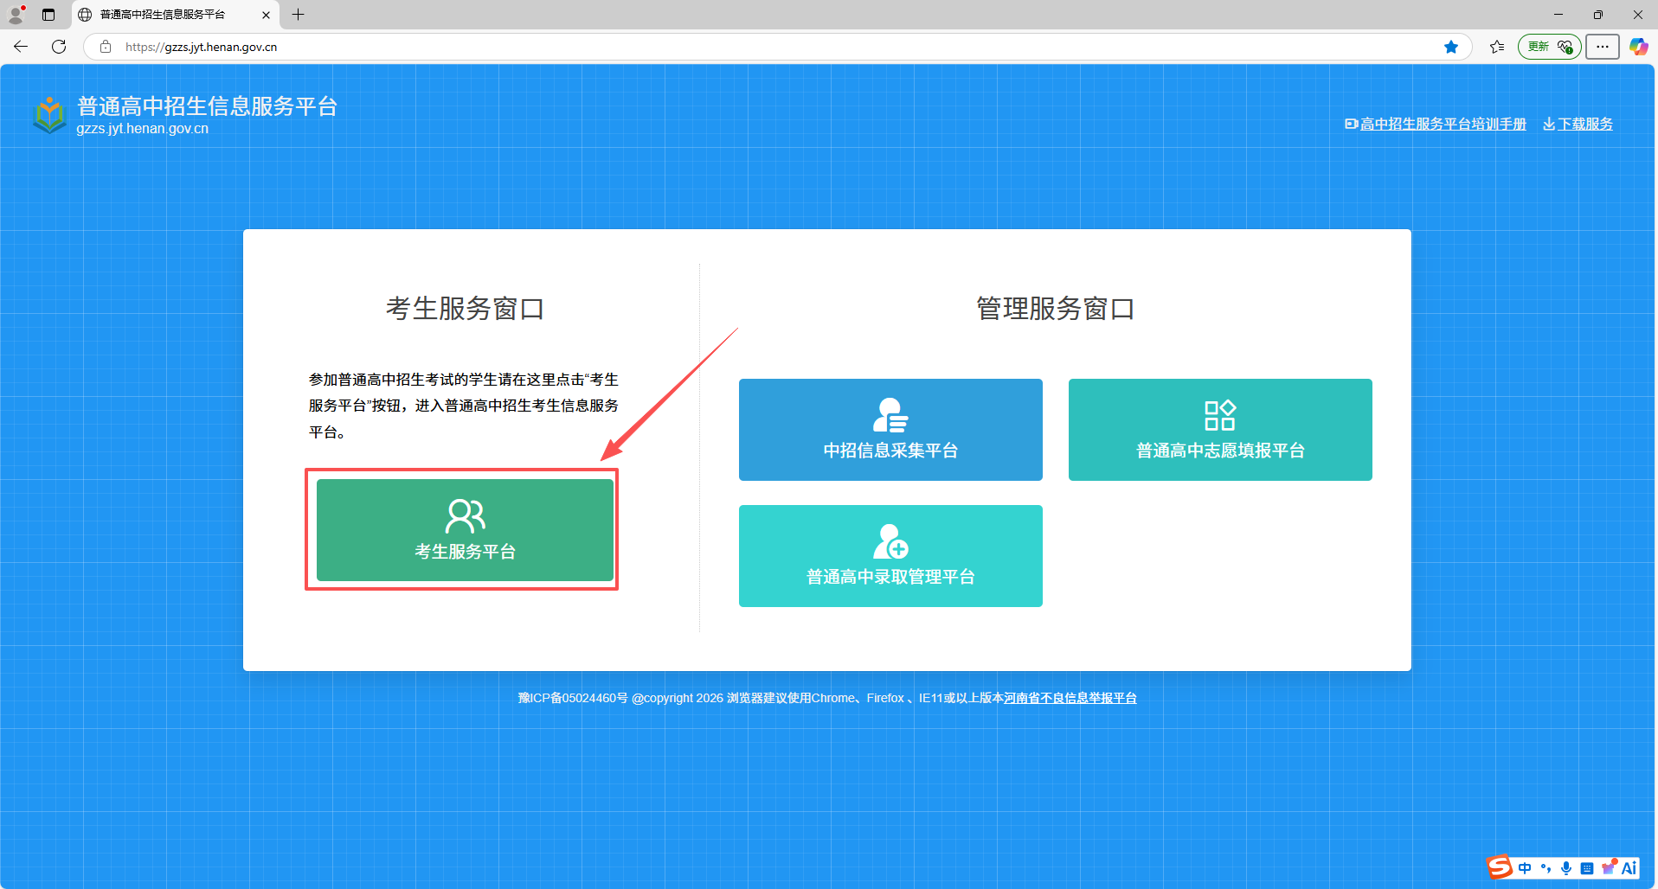Click the microphone voice input icon
The image size is (1658, 889).
1566,868
